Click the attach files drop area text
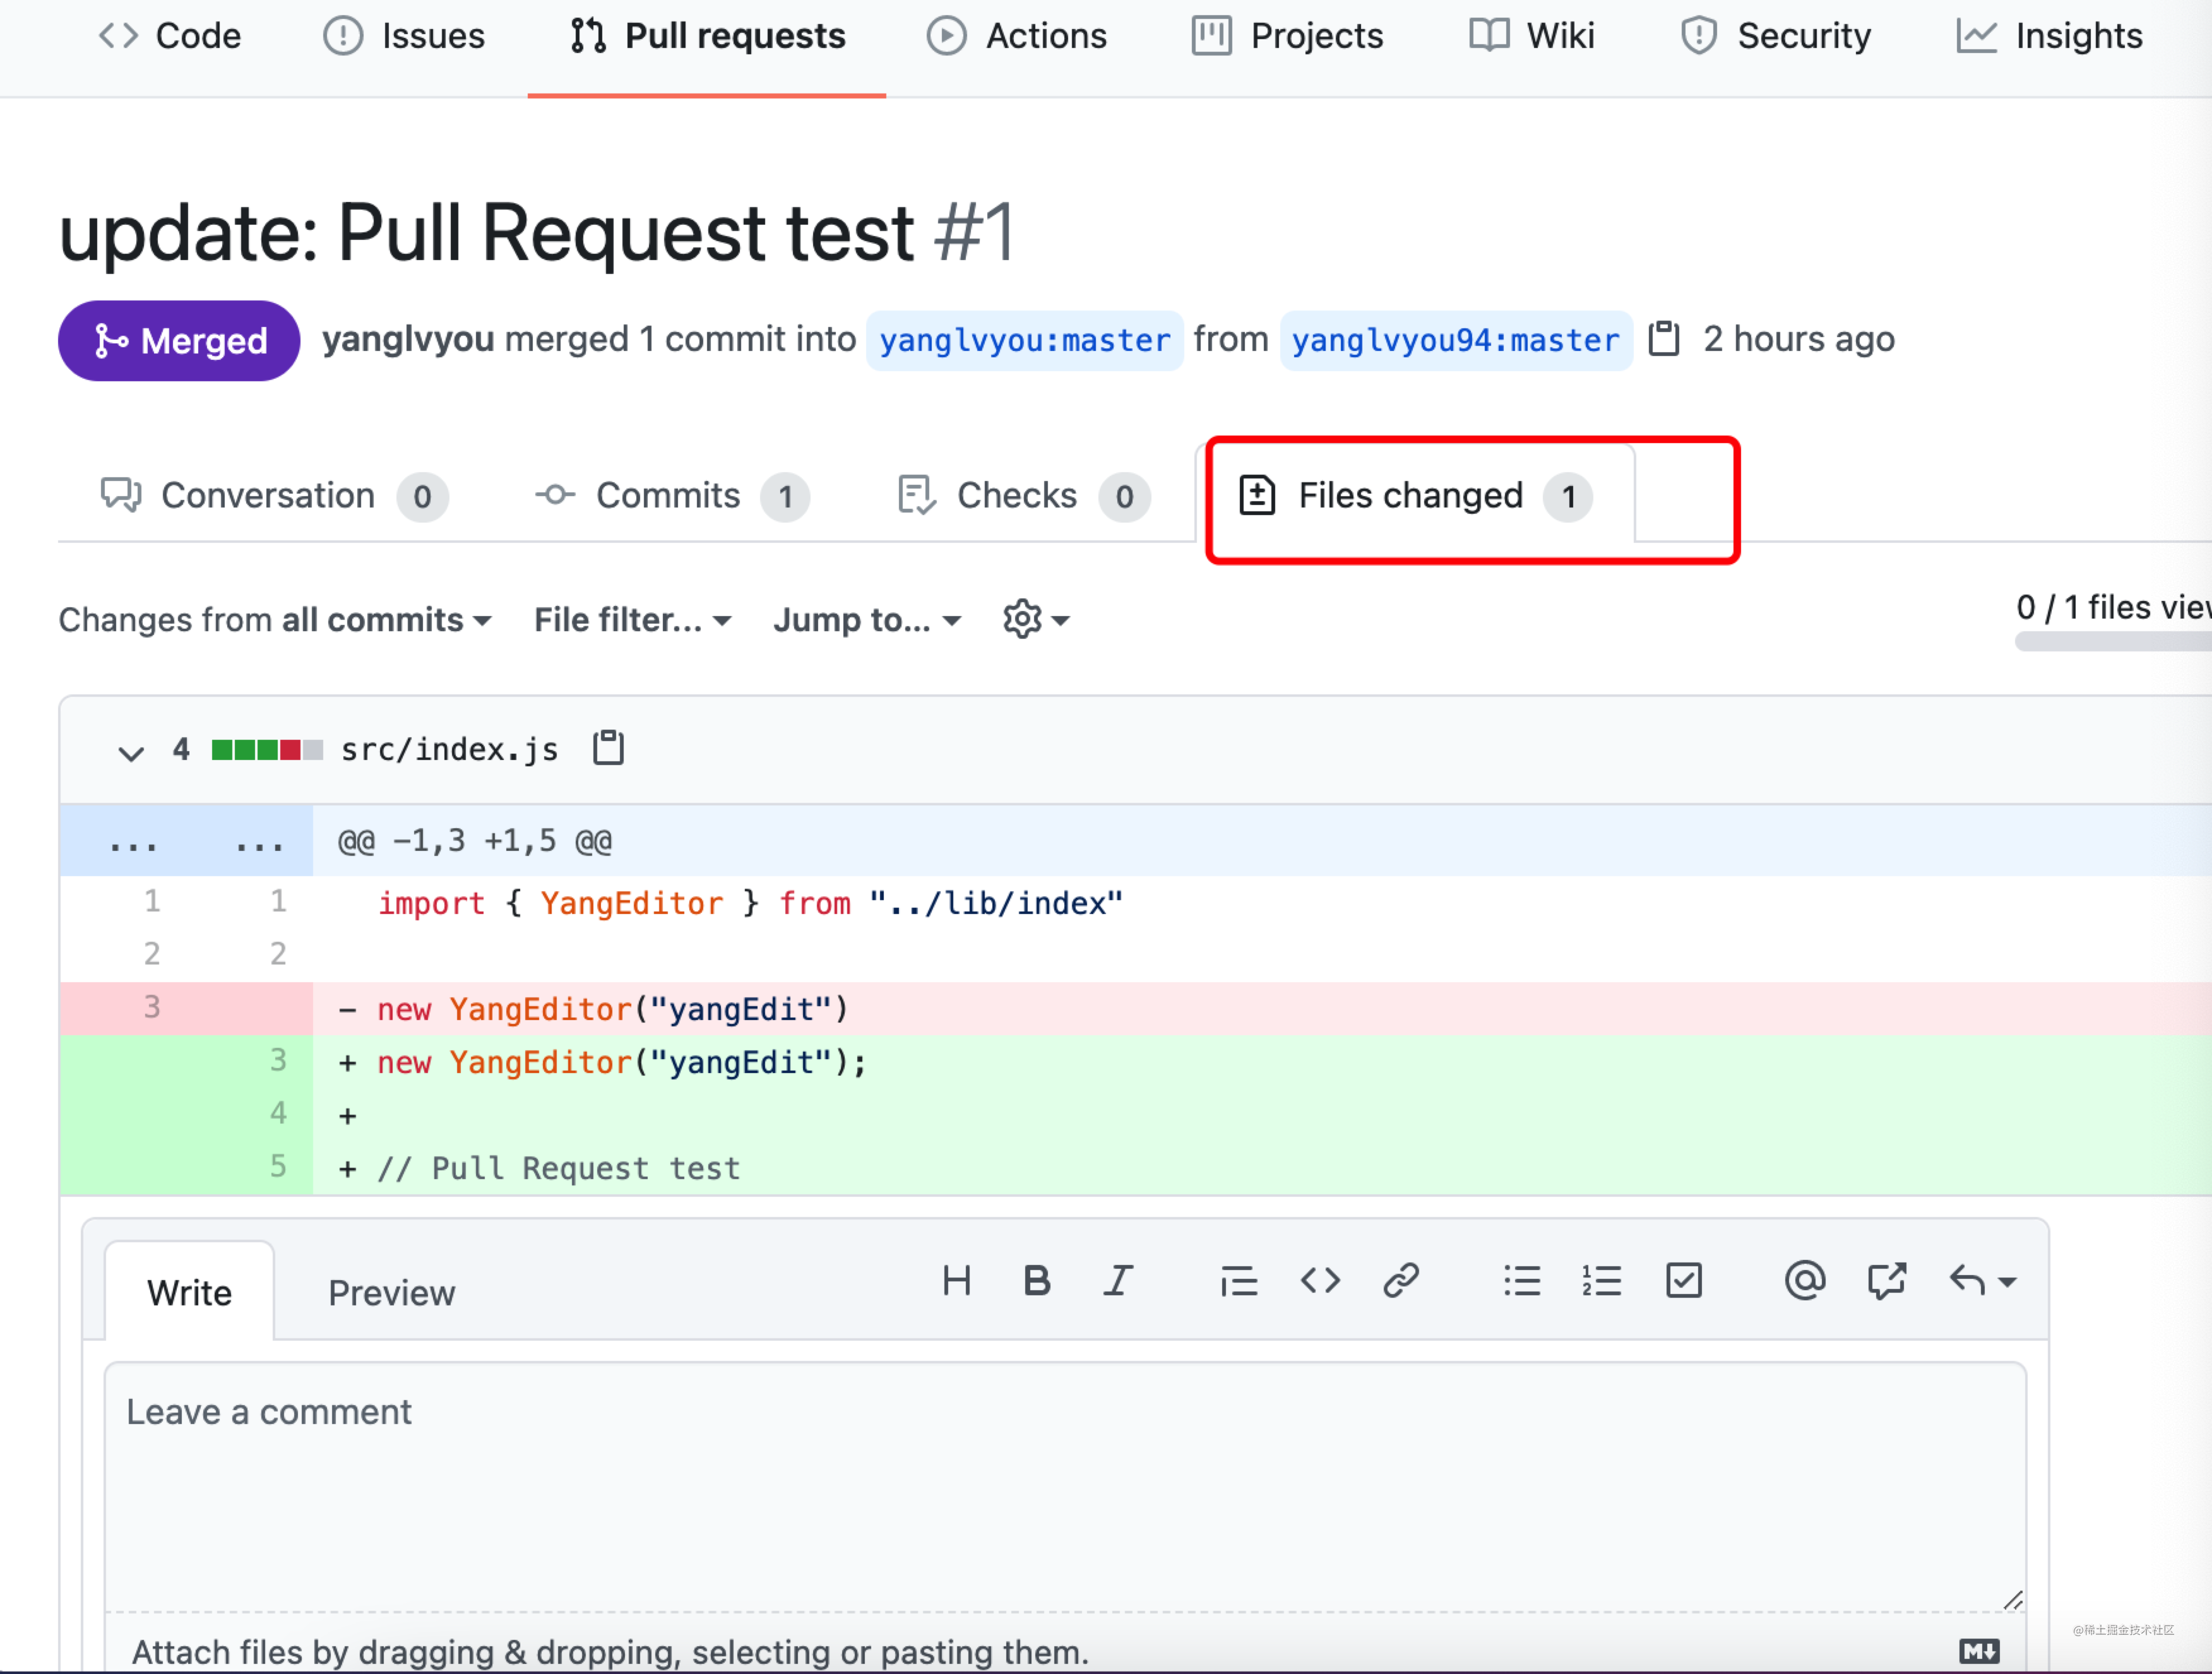Viewport: 2212px width, 1674px height. pos(610,1652)
